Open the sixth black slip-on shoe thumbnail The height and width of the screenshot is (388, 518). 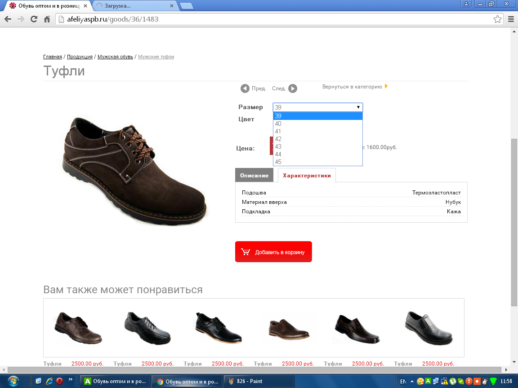pyautogui.click(x=429, y=327)
